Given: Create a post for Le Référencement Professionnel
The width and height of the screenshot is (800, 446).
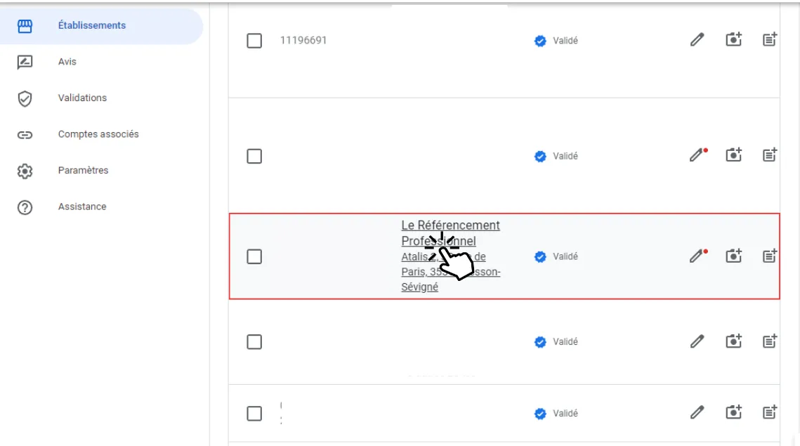Looking at the screenshot, I should tap(770, 256).
